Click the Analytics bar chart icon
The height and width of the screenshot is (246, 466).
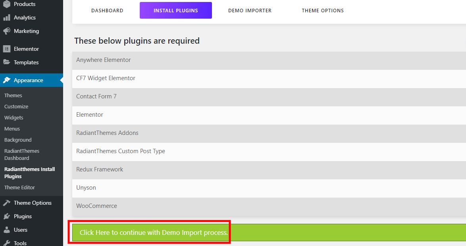(x=7, y=17)
